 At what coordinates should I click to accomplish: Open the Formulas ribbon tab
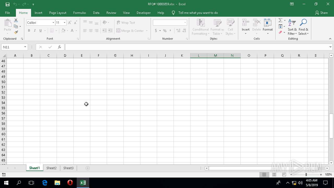80,13
